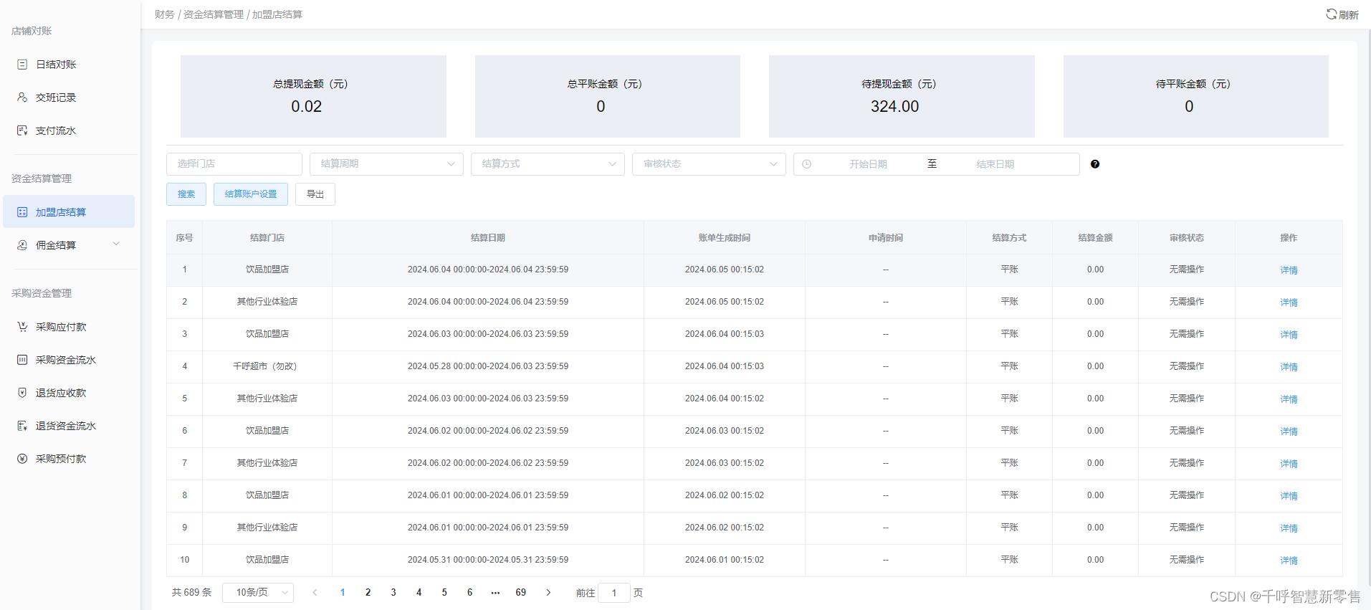Image resolution: width=1371 pixels, height=610 pixels.
Task: Click the 结算门店 column header
Action: tap(267, 238)
